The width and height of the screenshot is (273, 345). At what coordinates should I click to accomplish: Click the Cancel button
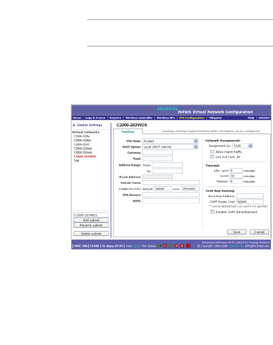coord(259,232)
